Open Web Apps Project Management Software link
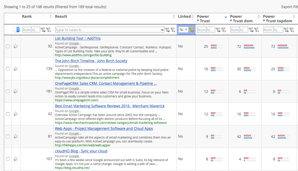298x171 pixels. click(x=104, y=128)
